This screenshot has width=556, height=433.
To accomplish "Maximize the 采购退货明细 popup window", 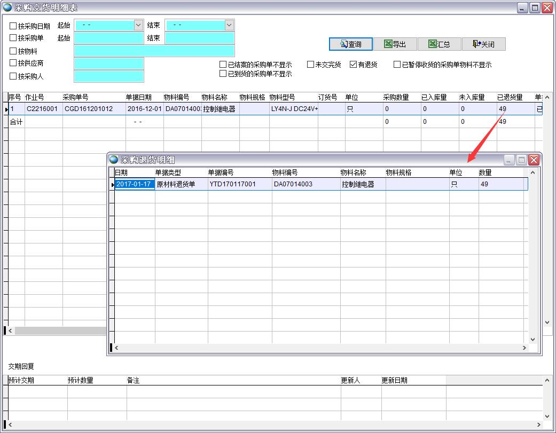I will [521, 160].
